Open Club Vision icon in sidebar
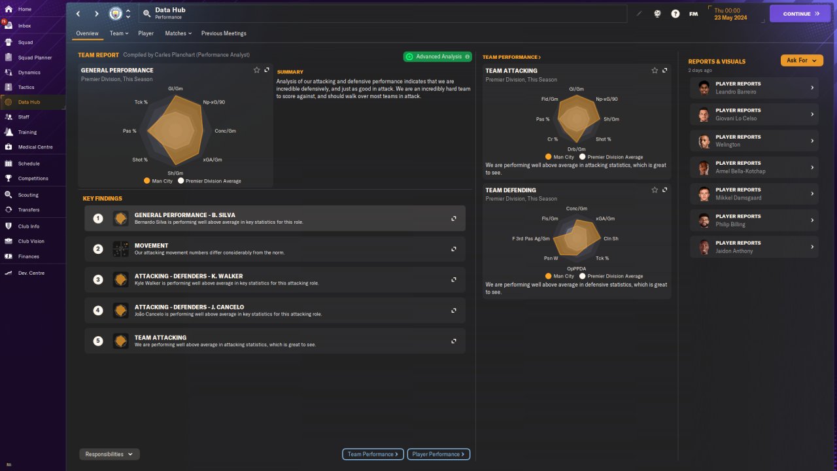The image size is (837, 471). pos(9,241)
